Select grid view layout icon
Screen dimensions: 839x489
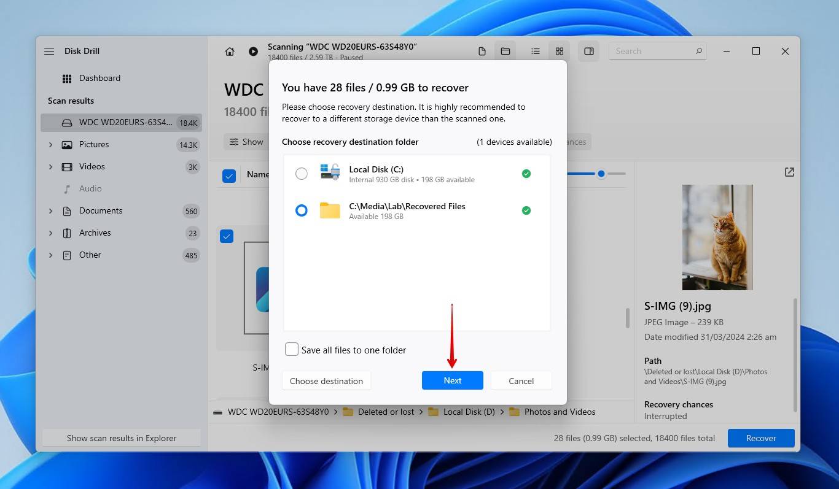point(560,52)
